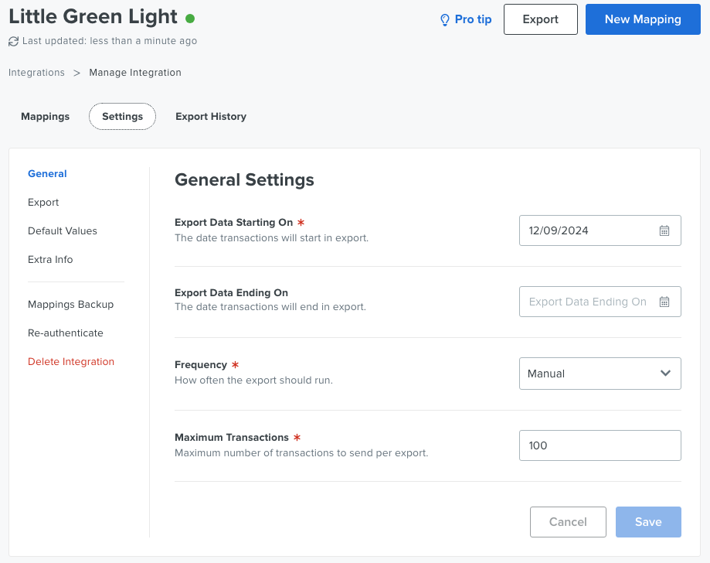The height and width of the screenshot is (563, 710).
Task: Click the Export Data Ending On label
Action: click(x=231, y=293)
